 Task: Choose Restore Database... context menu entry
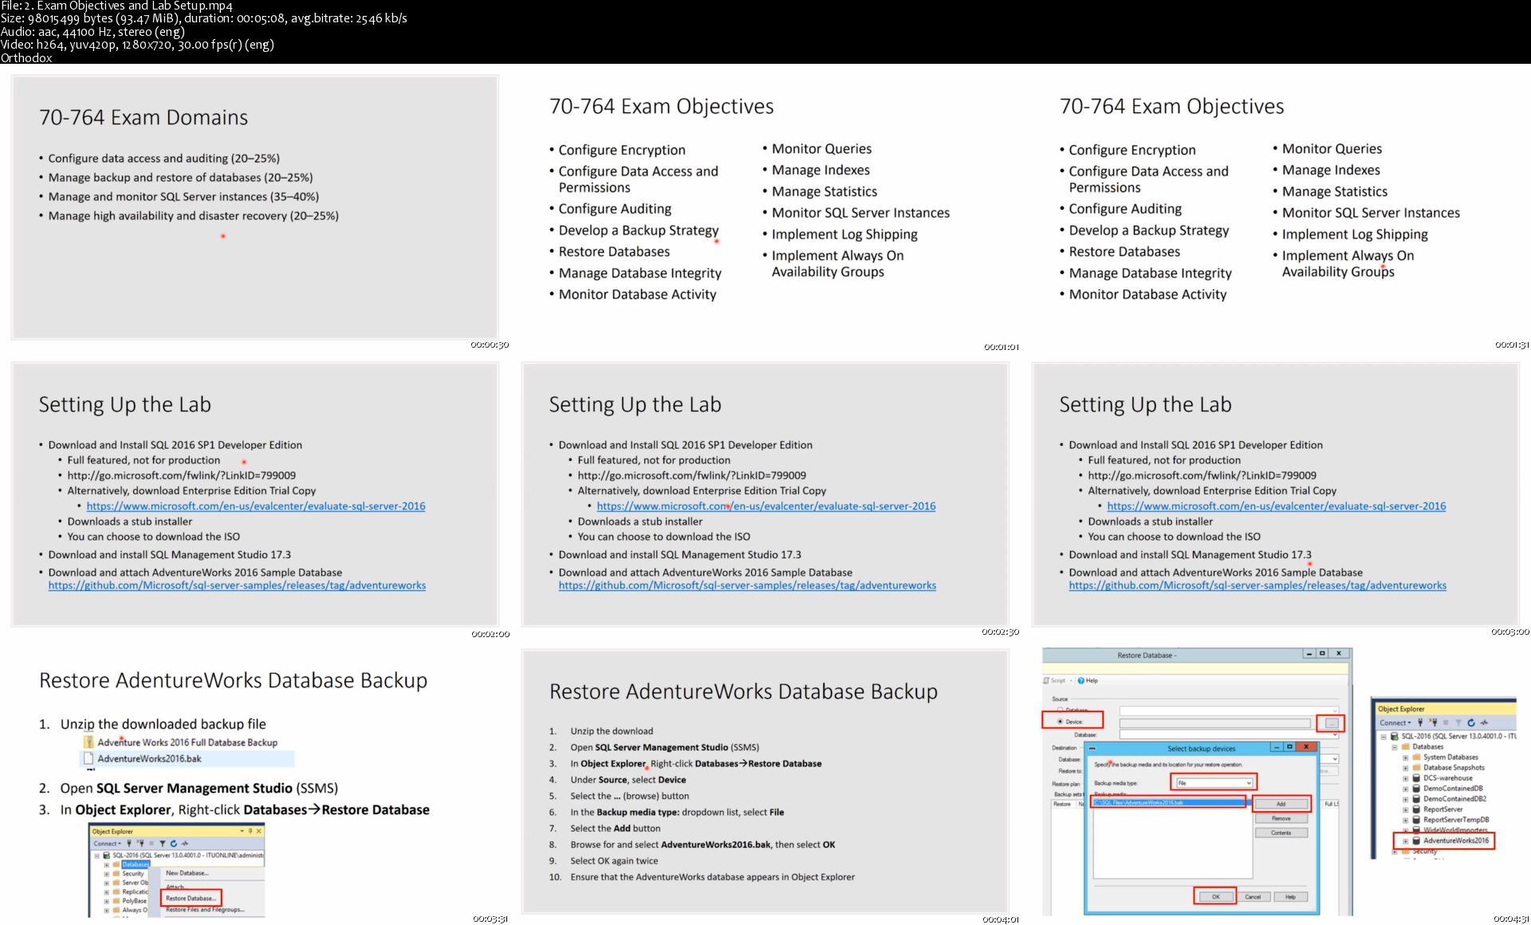(x=191, y=898)
